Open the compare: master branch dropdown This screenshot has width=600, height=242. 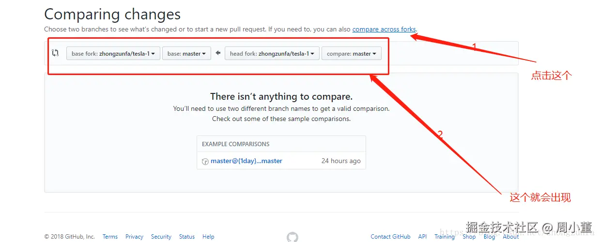[352, 53]
